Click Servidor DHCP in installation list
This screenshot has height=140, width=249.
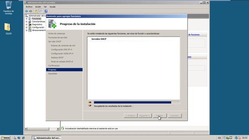point(99,39)
